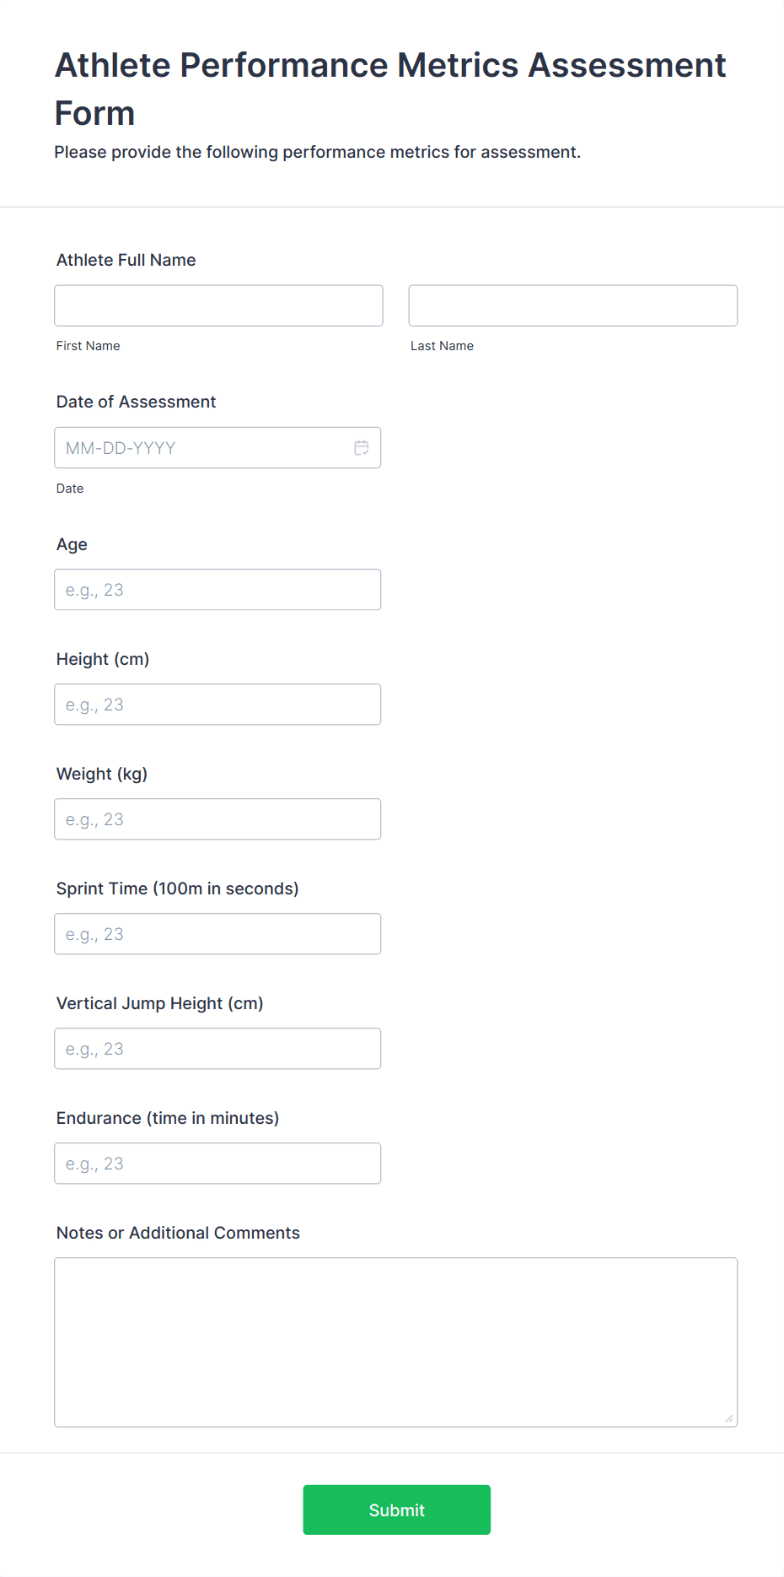Click inside the Weight (kg) field
784x1577 pixels.
click(217, 818)
